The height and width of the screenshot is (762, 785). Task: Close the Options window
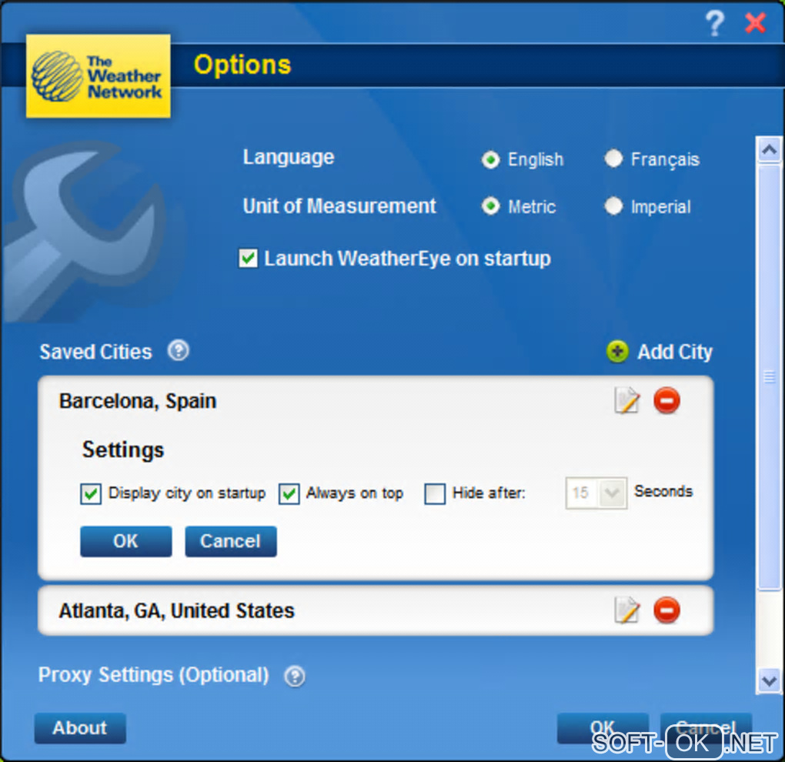[755, 22]
